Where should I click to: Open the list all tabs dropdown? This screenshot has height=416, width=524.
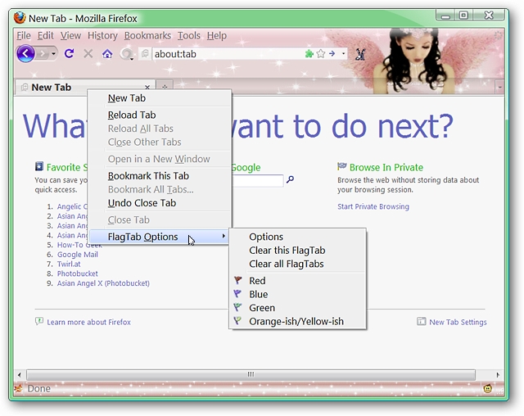(499, 87)
